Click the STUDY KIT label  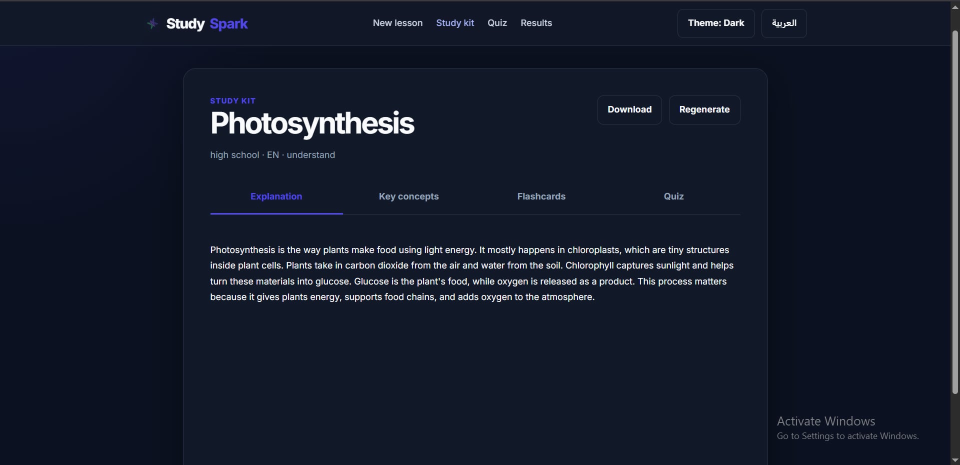click(x=232, y=101)
